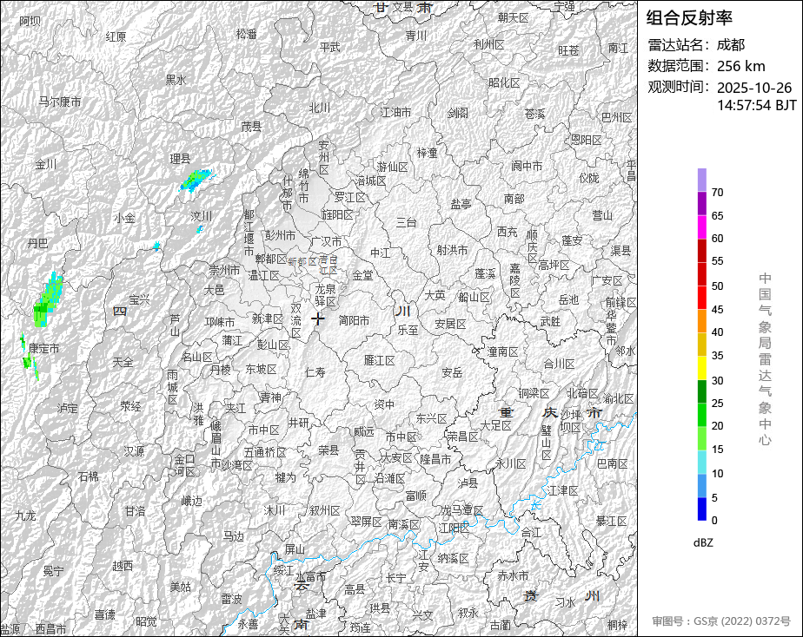Click the 梓潼 map label
The height and width of the screenshot is (637, 803).
point(427,153)
